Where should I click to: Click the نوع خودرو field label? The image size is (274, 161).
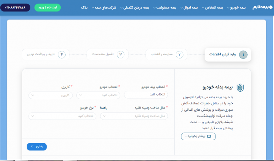coord(87,108)
